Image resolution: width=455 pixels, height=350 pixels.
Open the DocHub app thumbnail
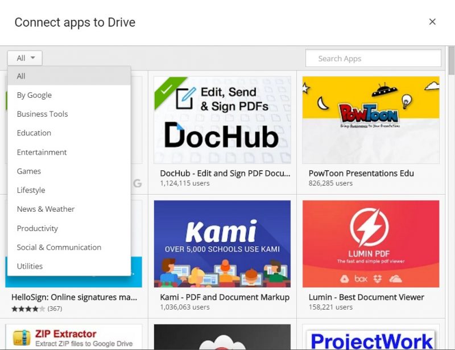222,120
